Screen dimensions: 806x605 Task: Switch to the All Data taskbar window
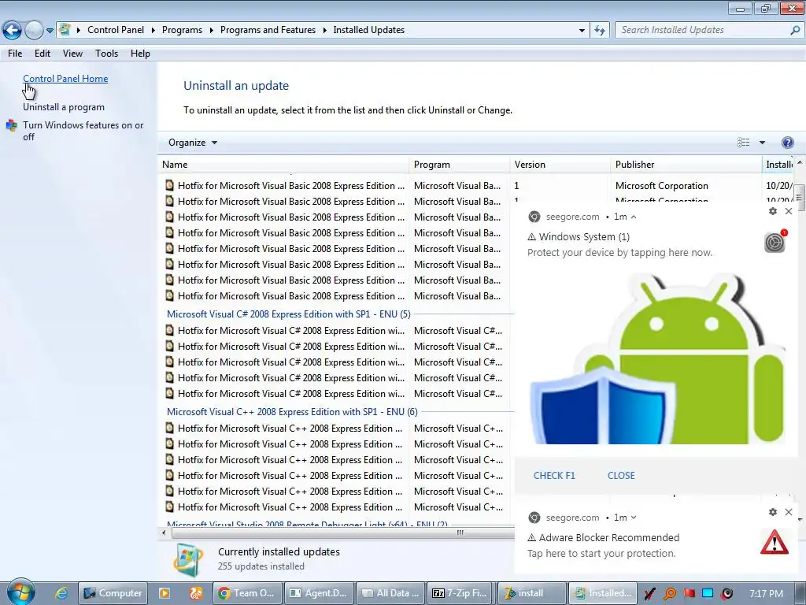(390, 593)
